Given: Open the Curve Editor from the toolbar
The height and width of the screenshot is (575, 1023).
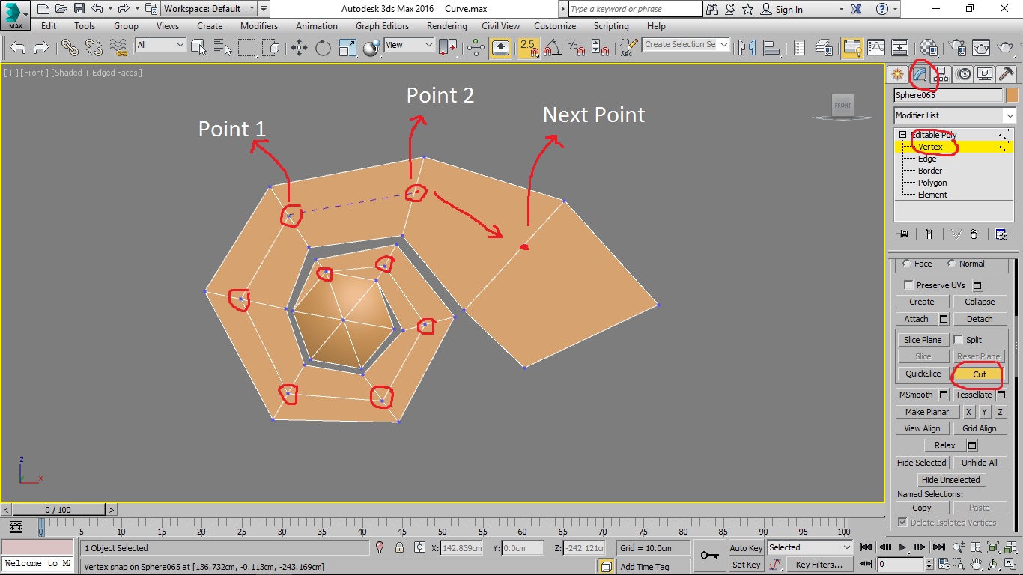Looking at the screenshot, I should pos(875,46).
